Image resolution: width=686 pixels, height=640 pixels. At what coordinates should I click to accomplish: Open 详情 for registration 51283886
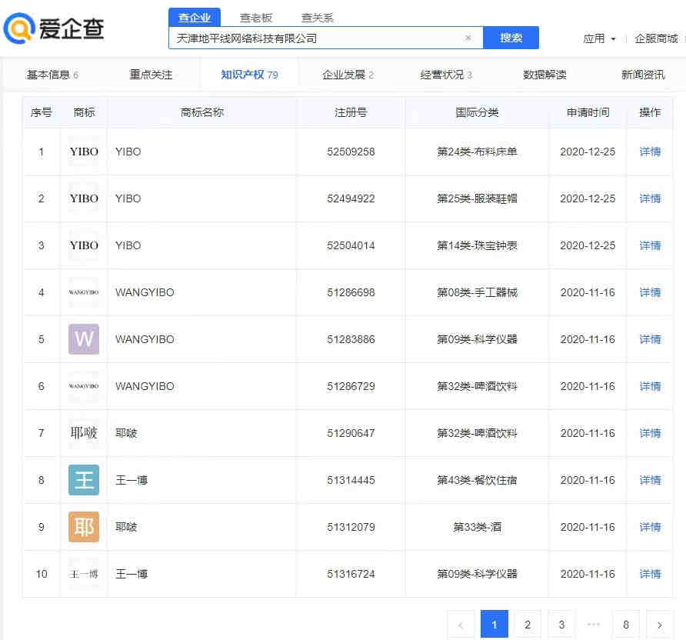coord(650,339)
